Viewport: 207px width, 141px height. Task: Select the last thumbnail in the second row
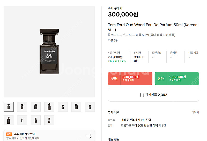click(x=49, y=120)
